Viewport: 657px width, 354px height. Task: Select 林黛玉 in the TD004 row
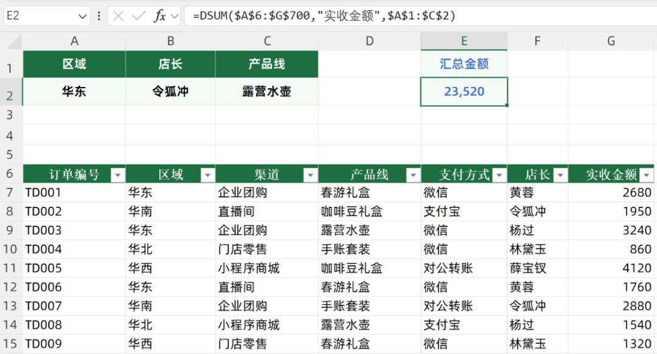click(538, 249)
